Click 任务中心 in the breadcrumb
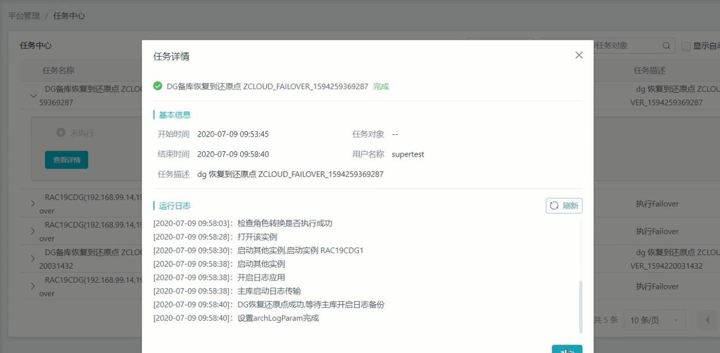Image resolution: width=720 pixels, height=353 pixels. click(69, 16)
